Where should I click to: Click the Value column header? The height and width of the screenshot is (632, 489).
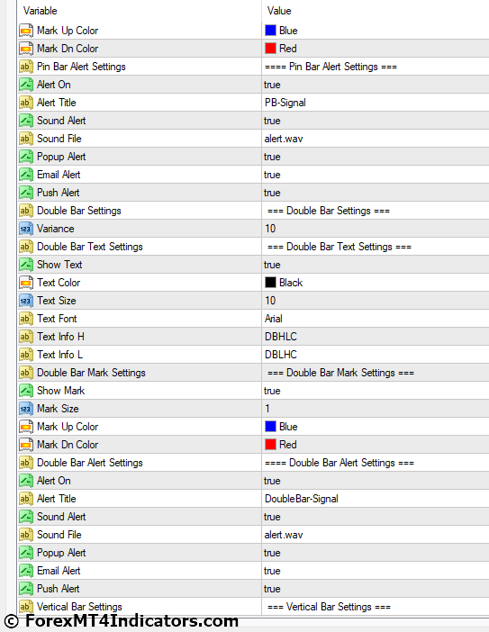point(279,11)
